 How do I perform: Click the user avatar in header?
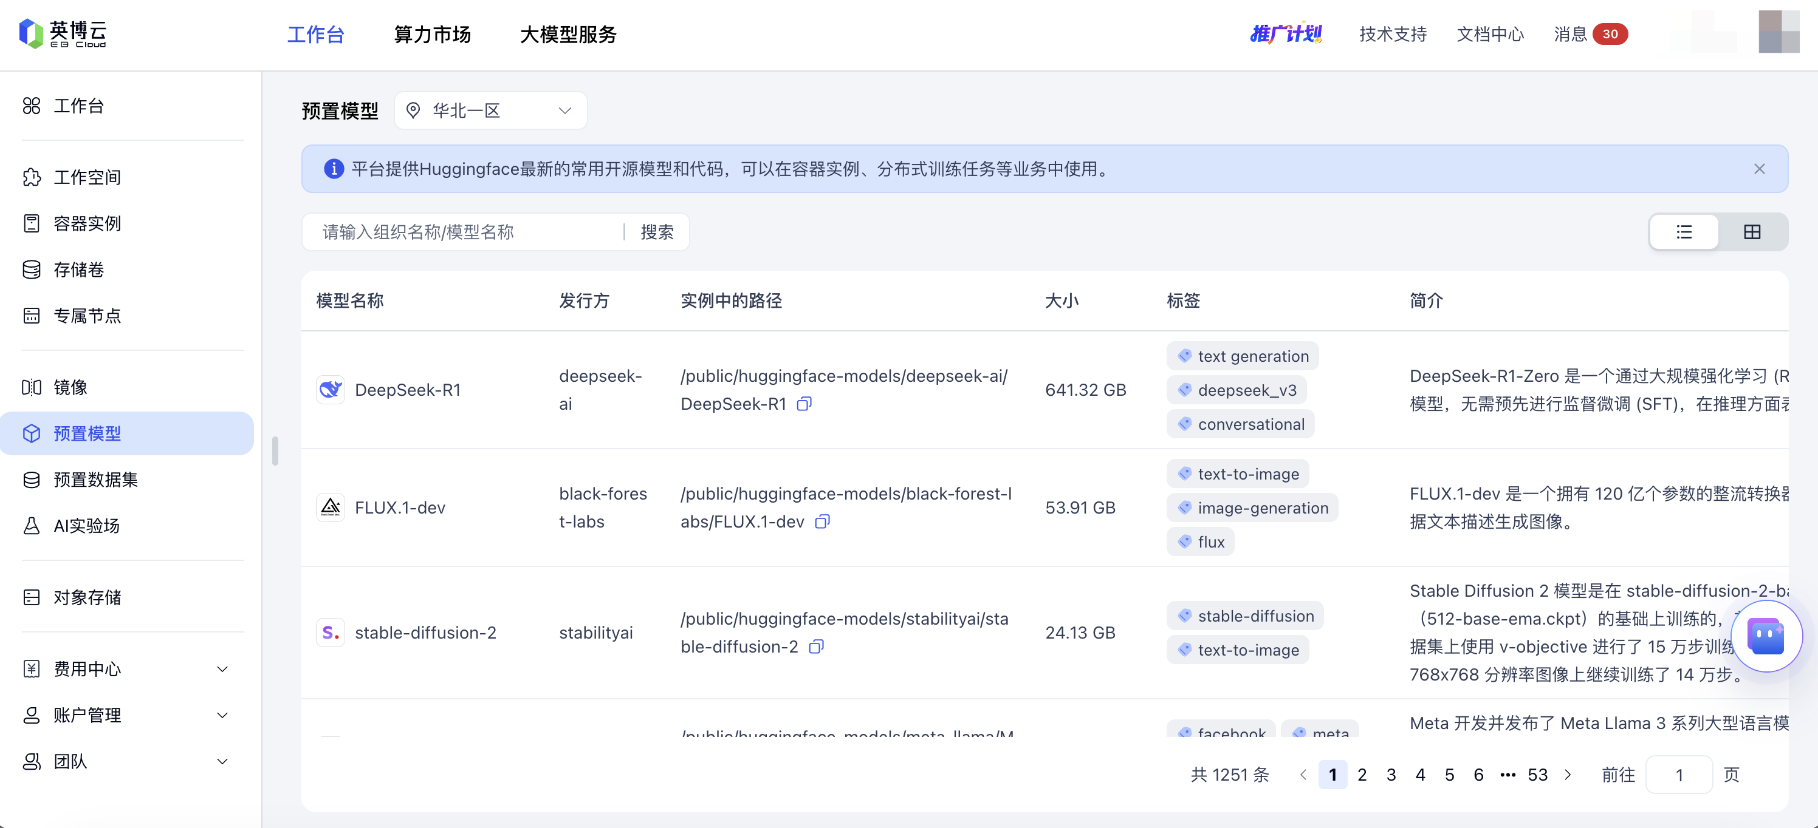click(x=1779, y=32)
